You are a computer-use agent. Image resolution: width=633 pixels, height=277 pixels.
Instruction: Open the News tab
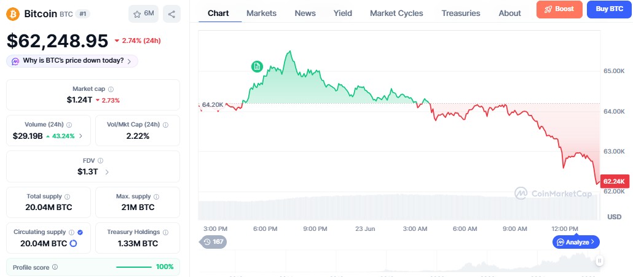coord(305,14)
